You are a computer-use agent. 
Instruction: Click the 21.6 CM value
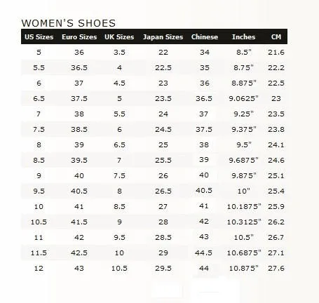point(276,53)
